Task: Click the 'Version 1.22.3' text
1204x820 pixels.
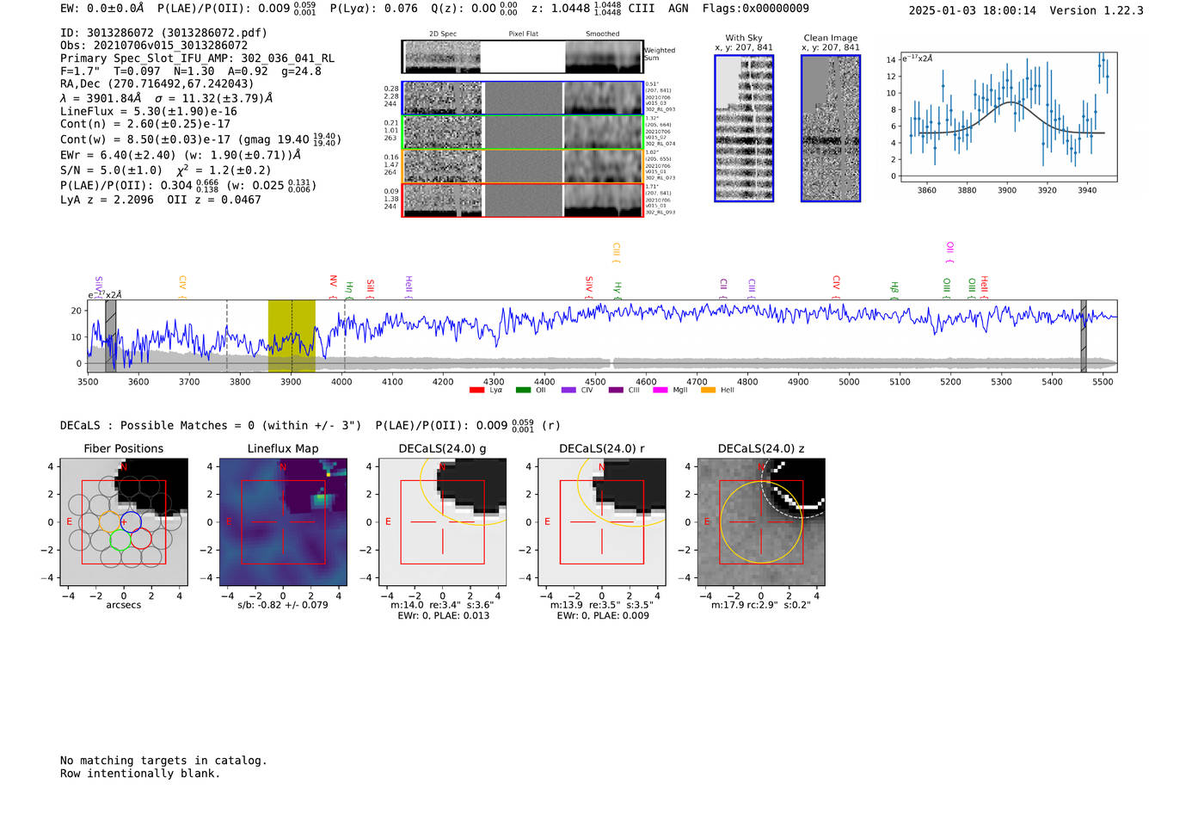Action: tap(1096, 10)
